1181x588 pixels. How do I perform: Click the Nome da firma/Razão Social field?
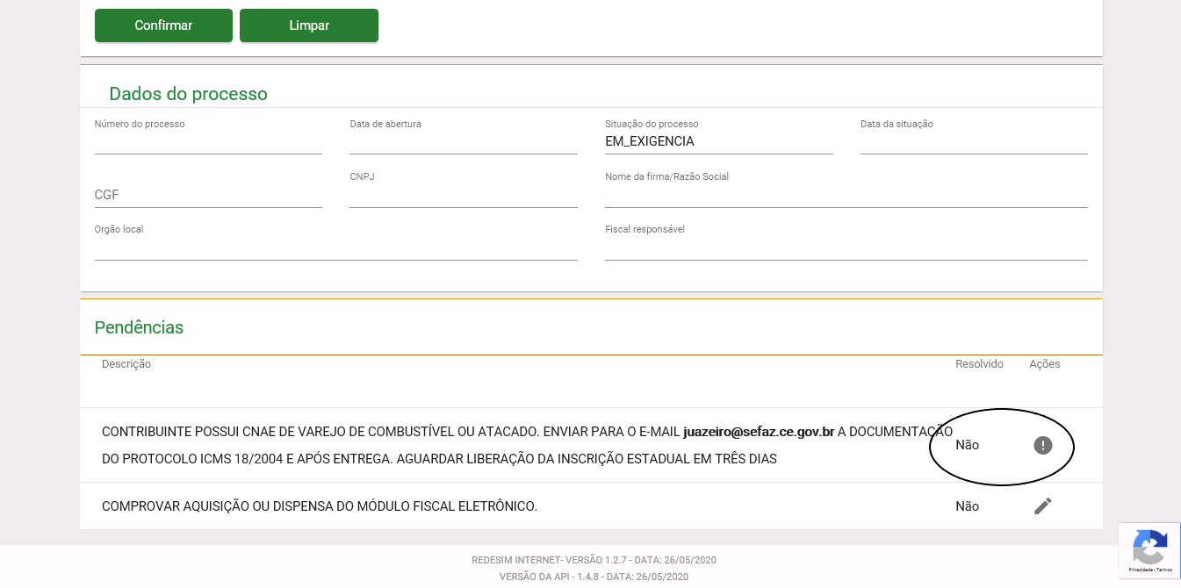tap(846, 195)
